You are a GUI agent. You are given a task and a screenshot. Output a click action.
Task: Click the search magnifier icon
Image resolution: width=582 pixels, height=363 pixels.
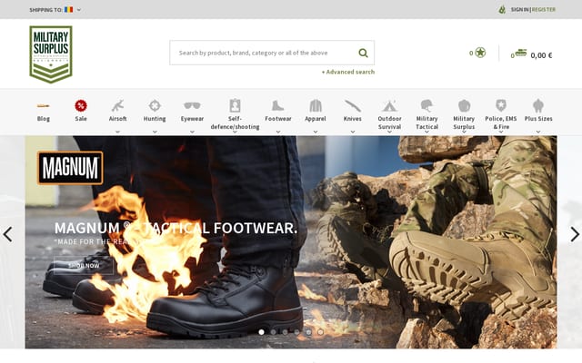pyautogui.click(x=363, y=53)
